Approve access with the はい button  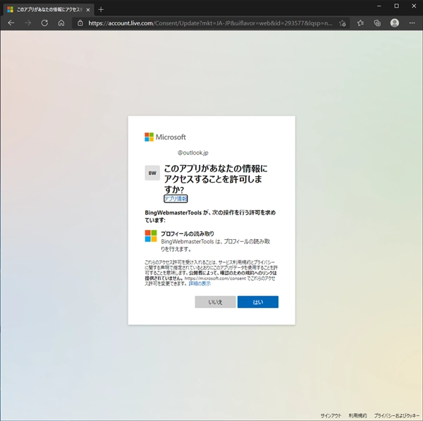click(x=258, y=302)
